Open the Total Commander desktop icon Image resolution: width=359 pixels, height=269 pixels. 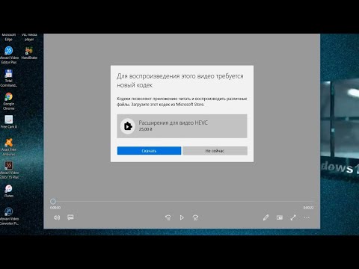8,78
